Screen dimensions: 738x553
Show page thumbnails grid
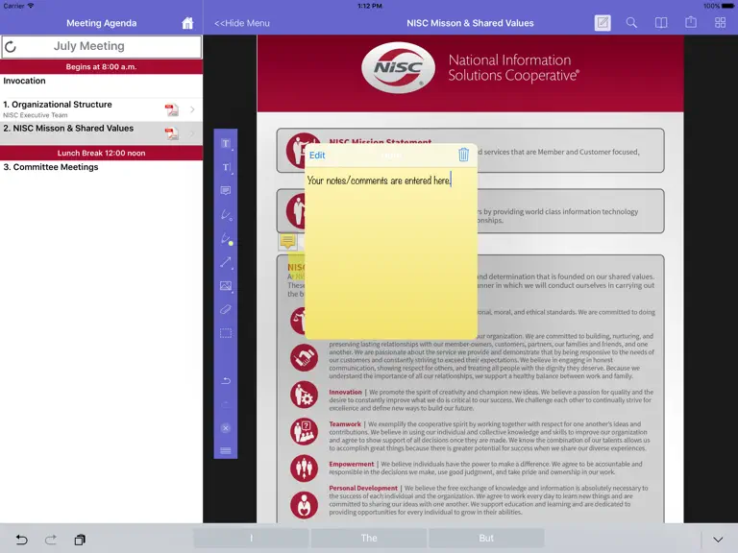pyautogui.click(x=720, y=23)
